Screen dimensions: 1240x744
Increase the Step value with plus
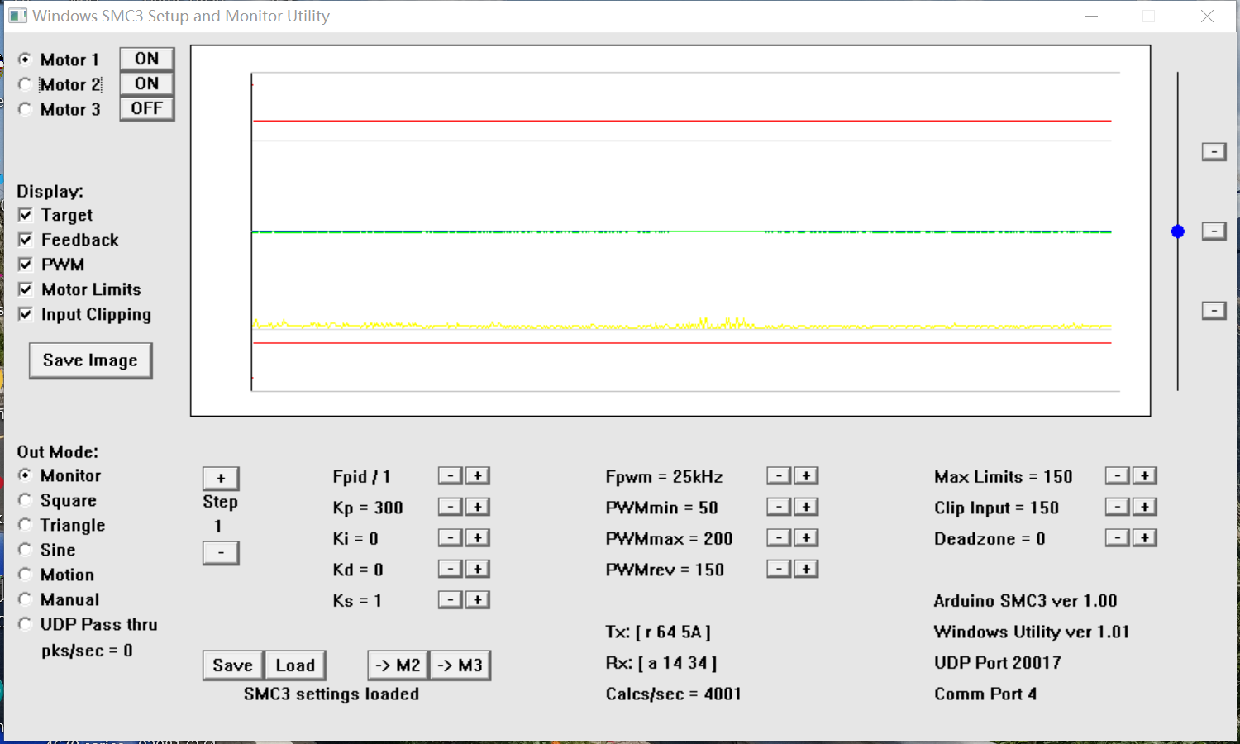pyautogui.click(x=221, y=478)
